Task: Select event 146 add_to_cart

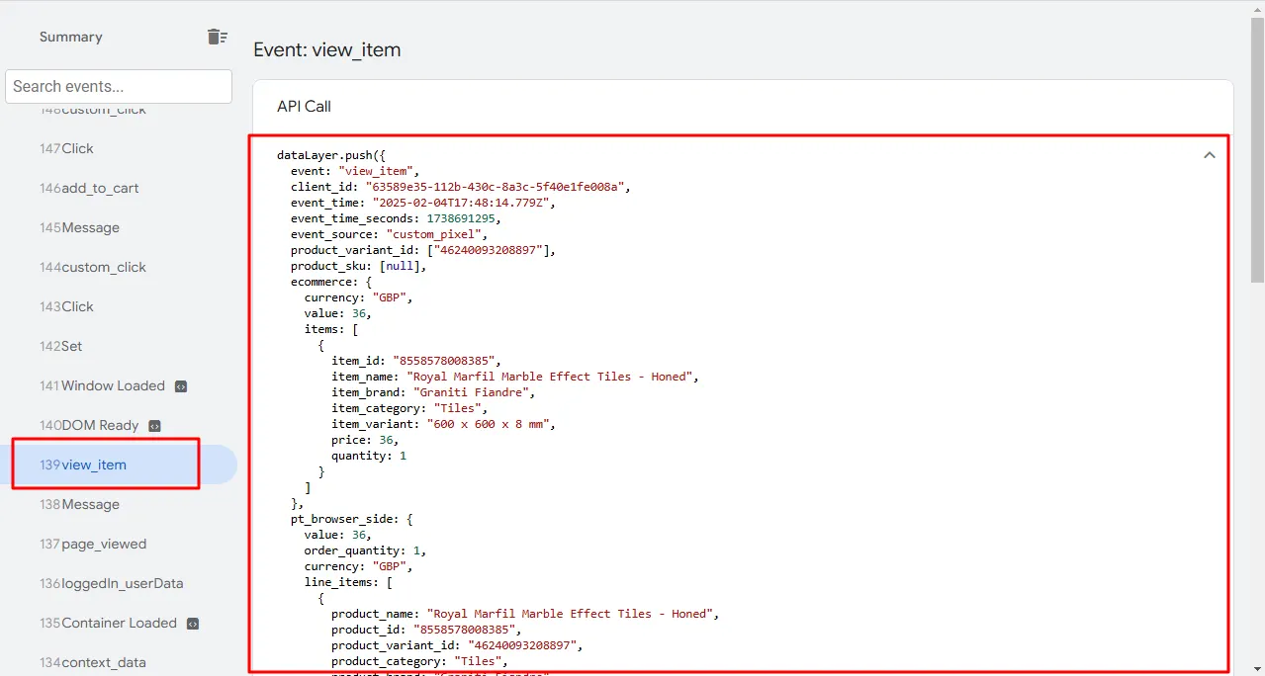Action: pos(119,188)
